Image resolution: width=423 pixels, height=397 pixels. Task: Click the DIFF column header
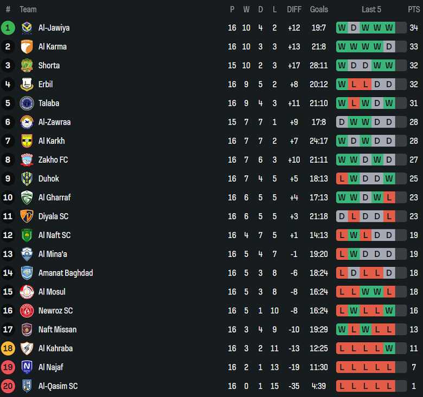click(x=294, y=9)
